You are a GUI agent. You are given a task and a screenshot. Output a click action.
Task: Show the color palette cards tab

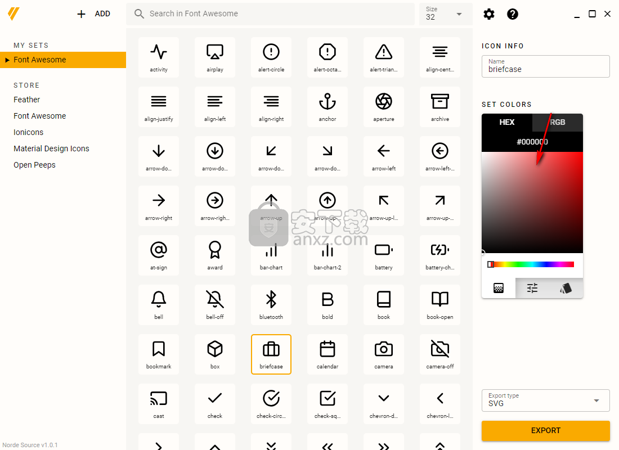[x=566, y=288]
